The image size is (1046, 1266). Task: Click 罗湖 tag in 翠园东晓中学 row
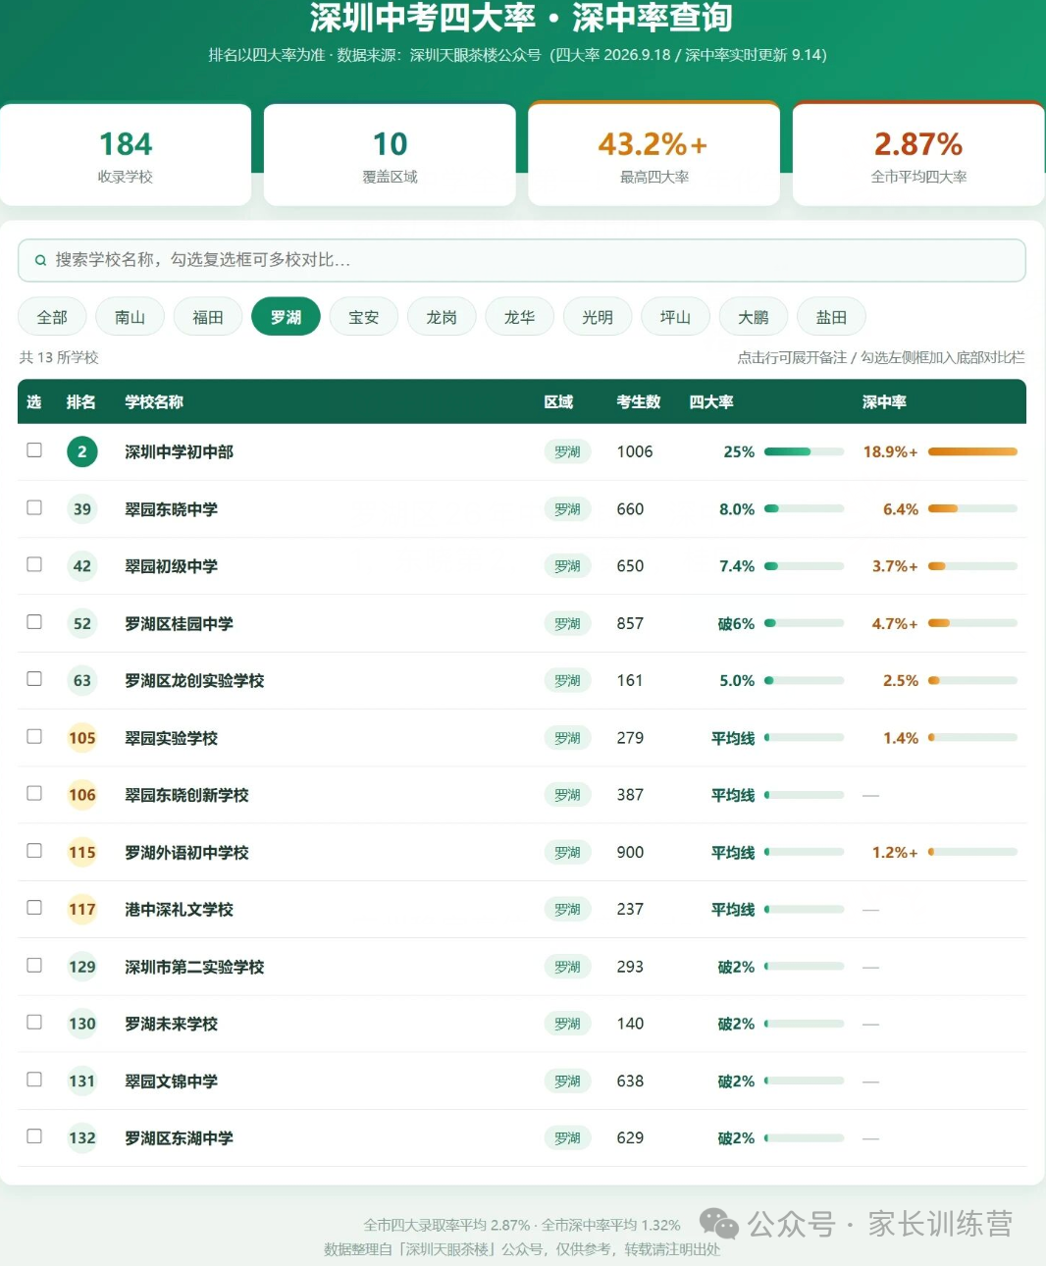tap(567, 509)
